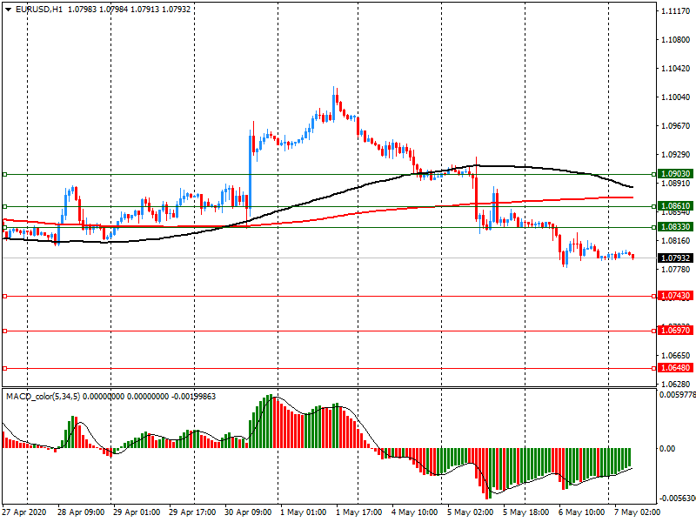Click the 7 May 02:00 time axis label
Screen dimensions: 696x522
[x=637, y=512]
